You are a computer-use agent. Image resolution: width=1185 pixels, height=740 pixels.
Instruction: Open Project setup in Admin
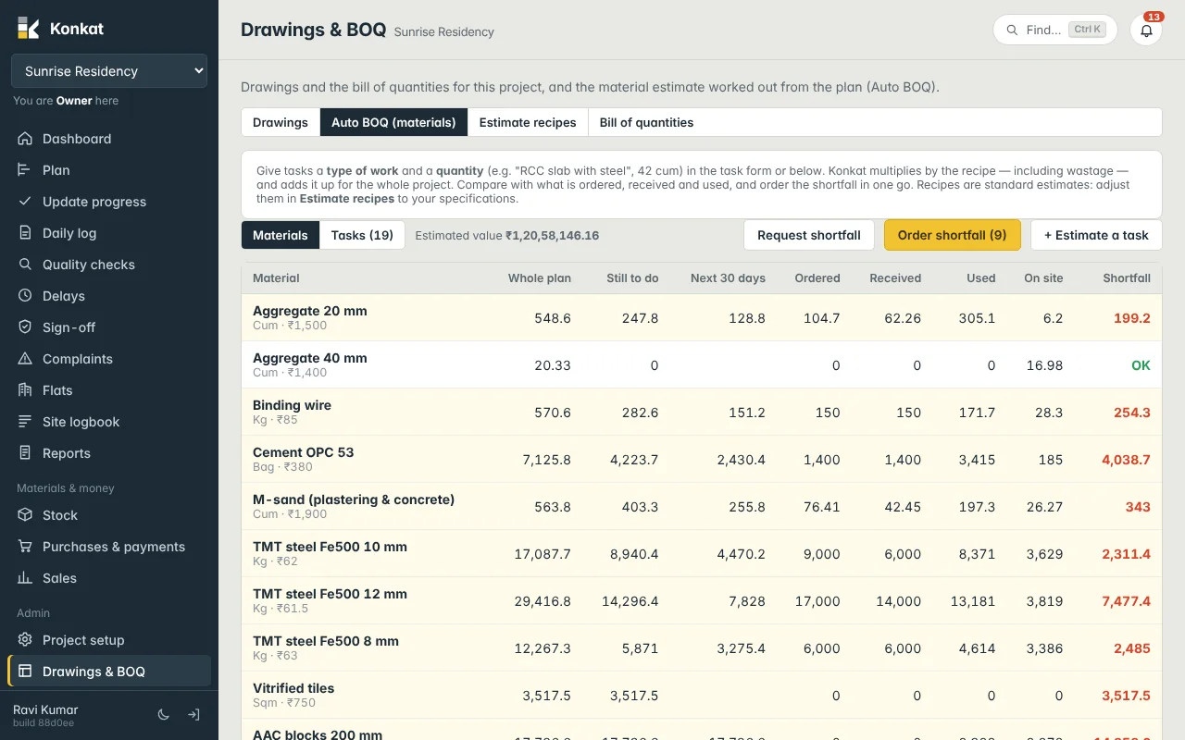coord(109,640)
